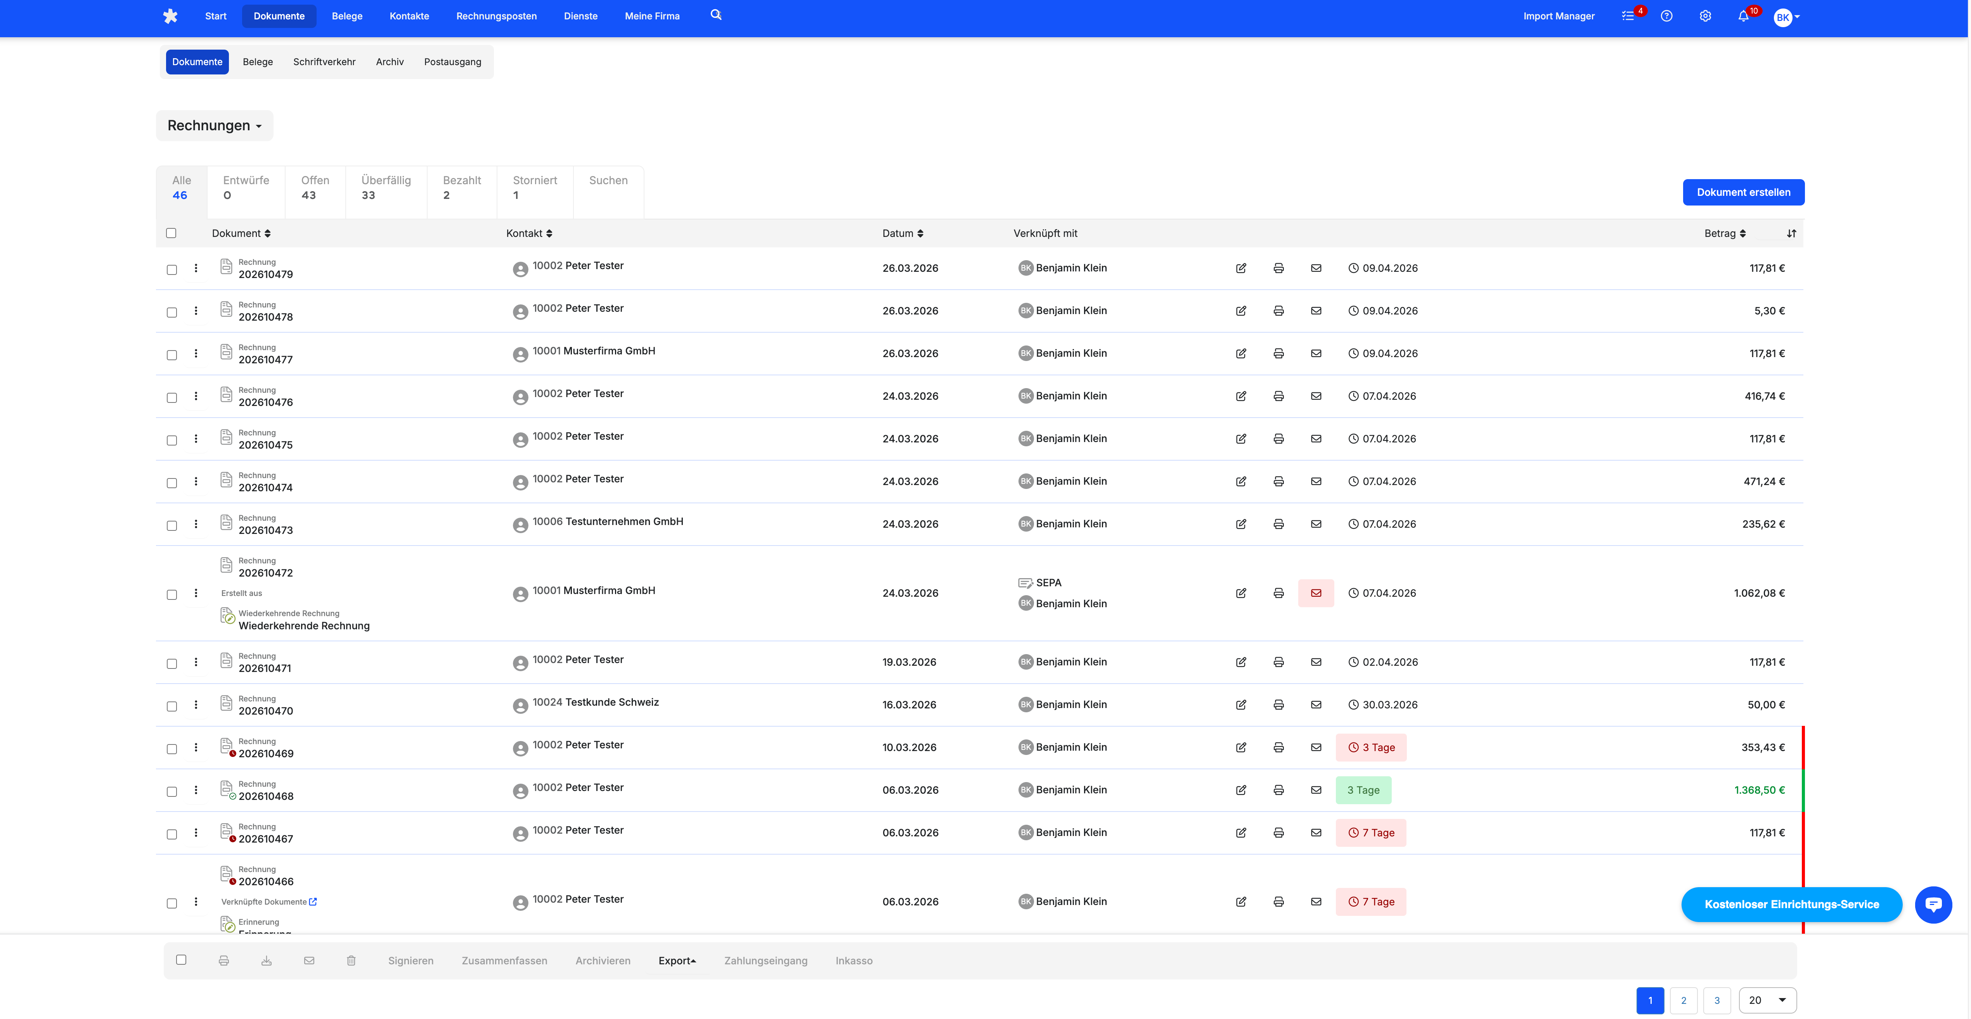Open Kontakte in the top menu

[409, 16]
